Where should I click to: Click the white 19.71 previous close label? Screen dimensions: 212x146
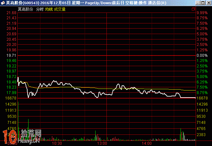(x=11, y=55)
